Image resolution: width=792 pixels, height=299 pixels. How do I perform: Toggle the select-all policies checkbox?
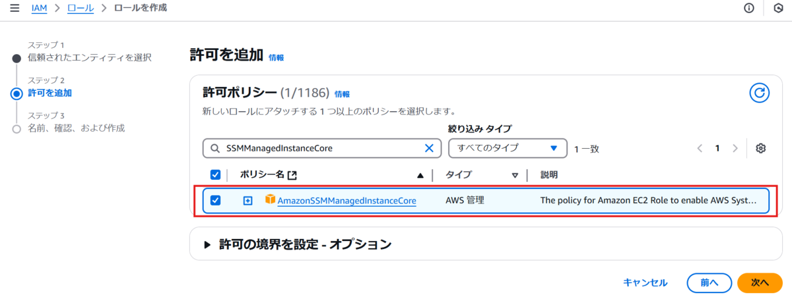[215, 175]
